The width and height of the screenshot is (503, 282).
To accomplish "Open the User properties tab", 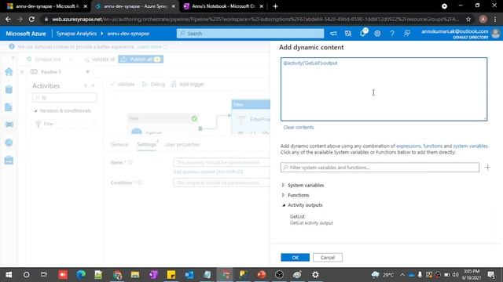I will pyautogui.click(x=182, y=144).
